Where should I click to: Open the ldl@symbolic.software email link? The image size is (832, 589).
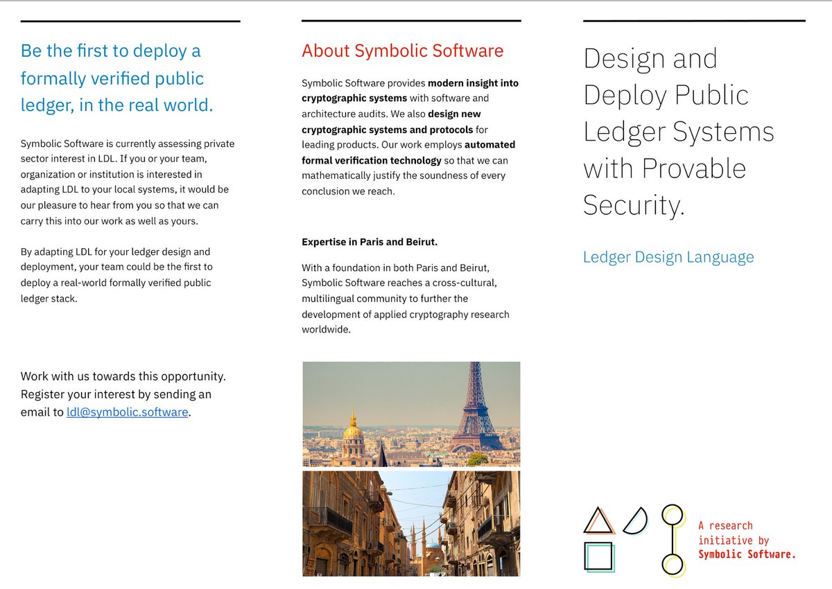click(x=128, y=412)
